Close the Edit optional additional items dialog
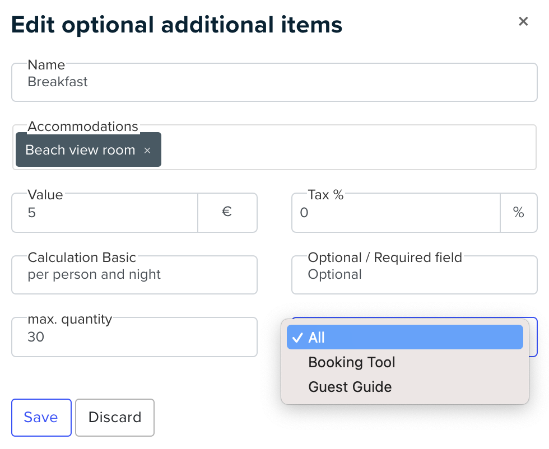The width and height of the screenshot is (549, 449). 523,21
